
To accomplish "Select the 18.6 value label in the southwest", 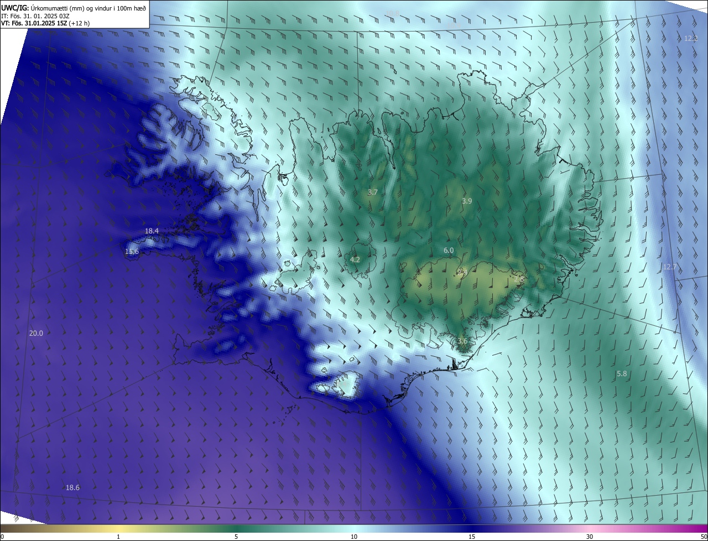I will [72, 487].
